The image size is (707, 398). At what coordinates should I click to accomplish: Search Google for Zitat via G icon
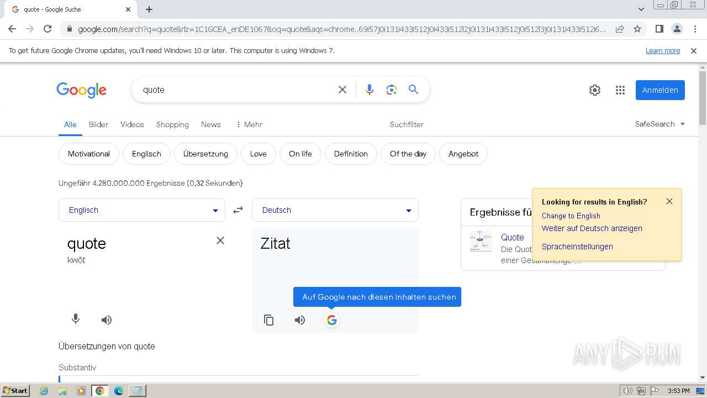(331, 320)
